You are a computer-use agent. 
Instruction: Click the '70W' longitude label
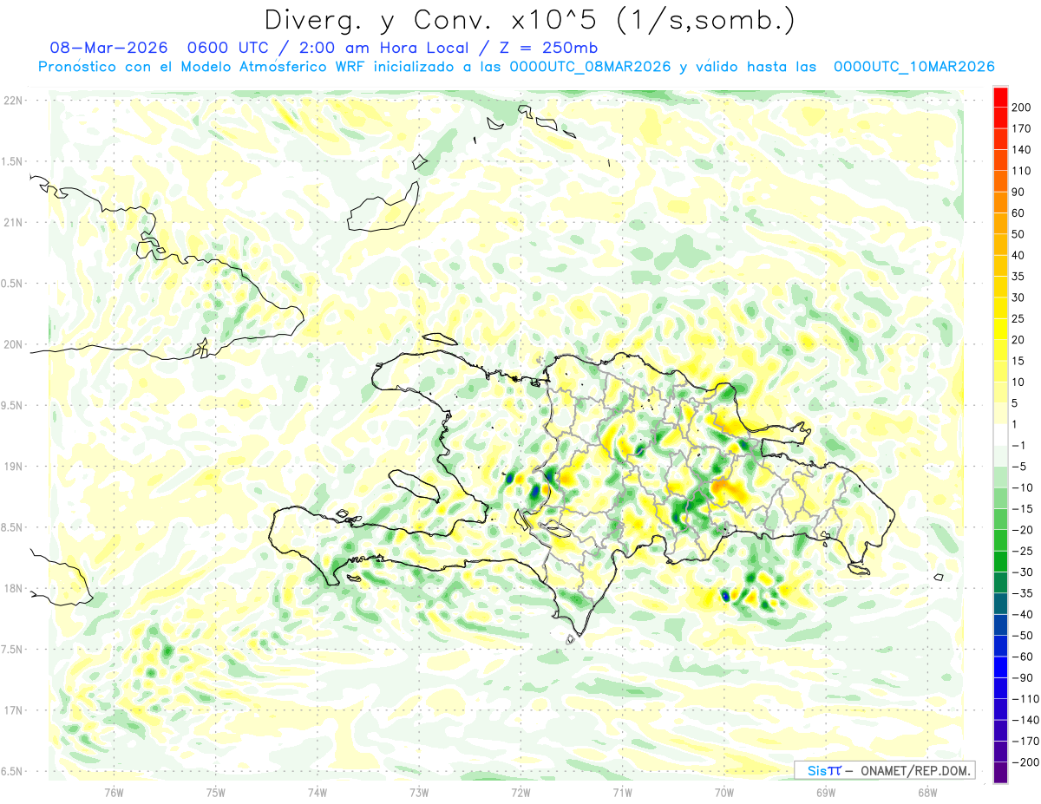pos(724,793)
